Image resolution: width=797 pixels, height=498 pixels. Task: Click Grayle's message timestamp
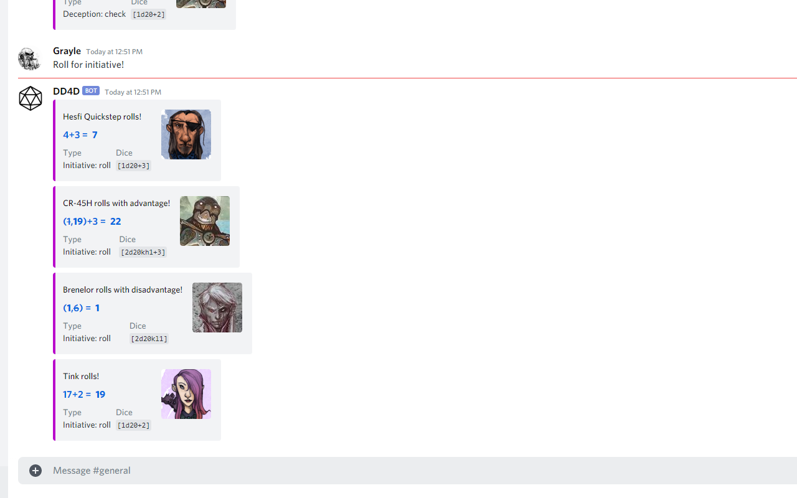114,52
